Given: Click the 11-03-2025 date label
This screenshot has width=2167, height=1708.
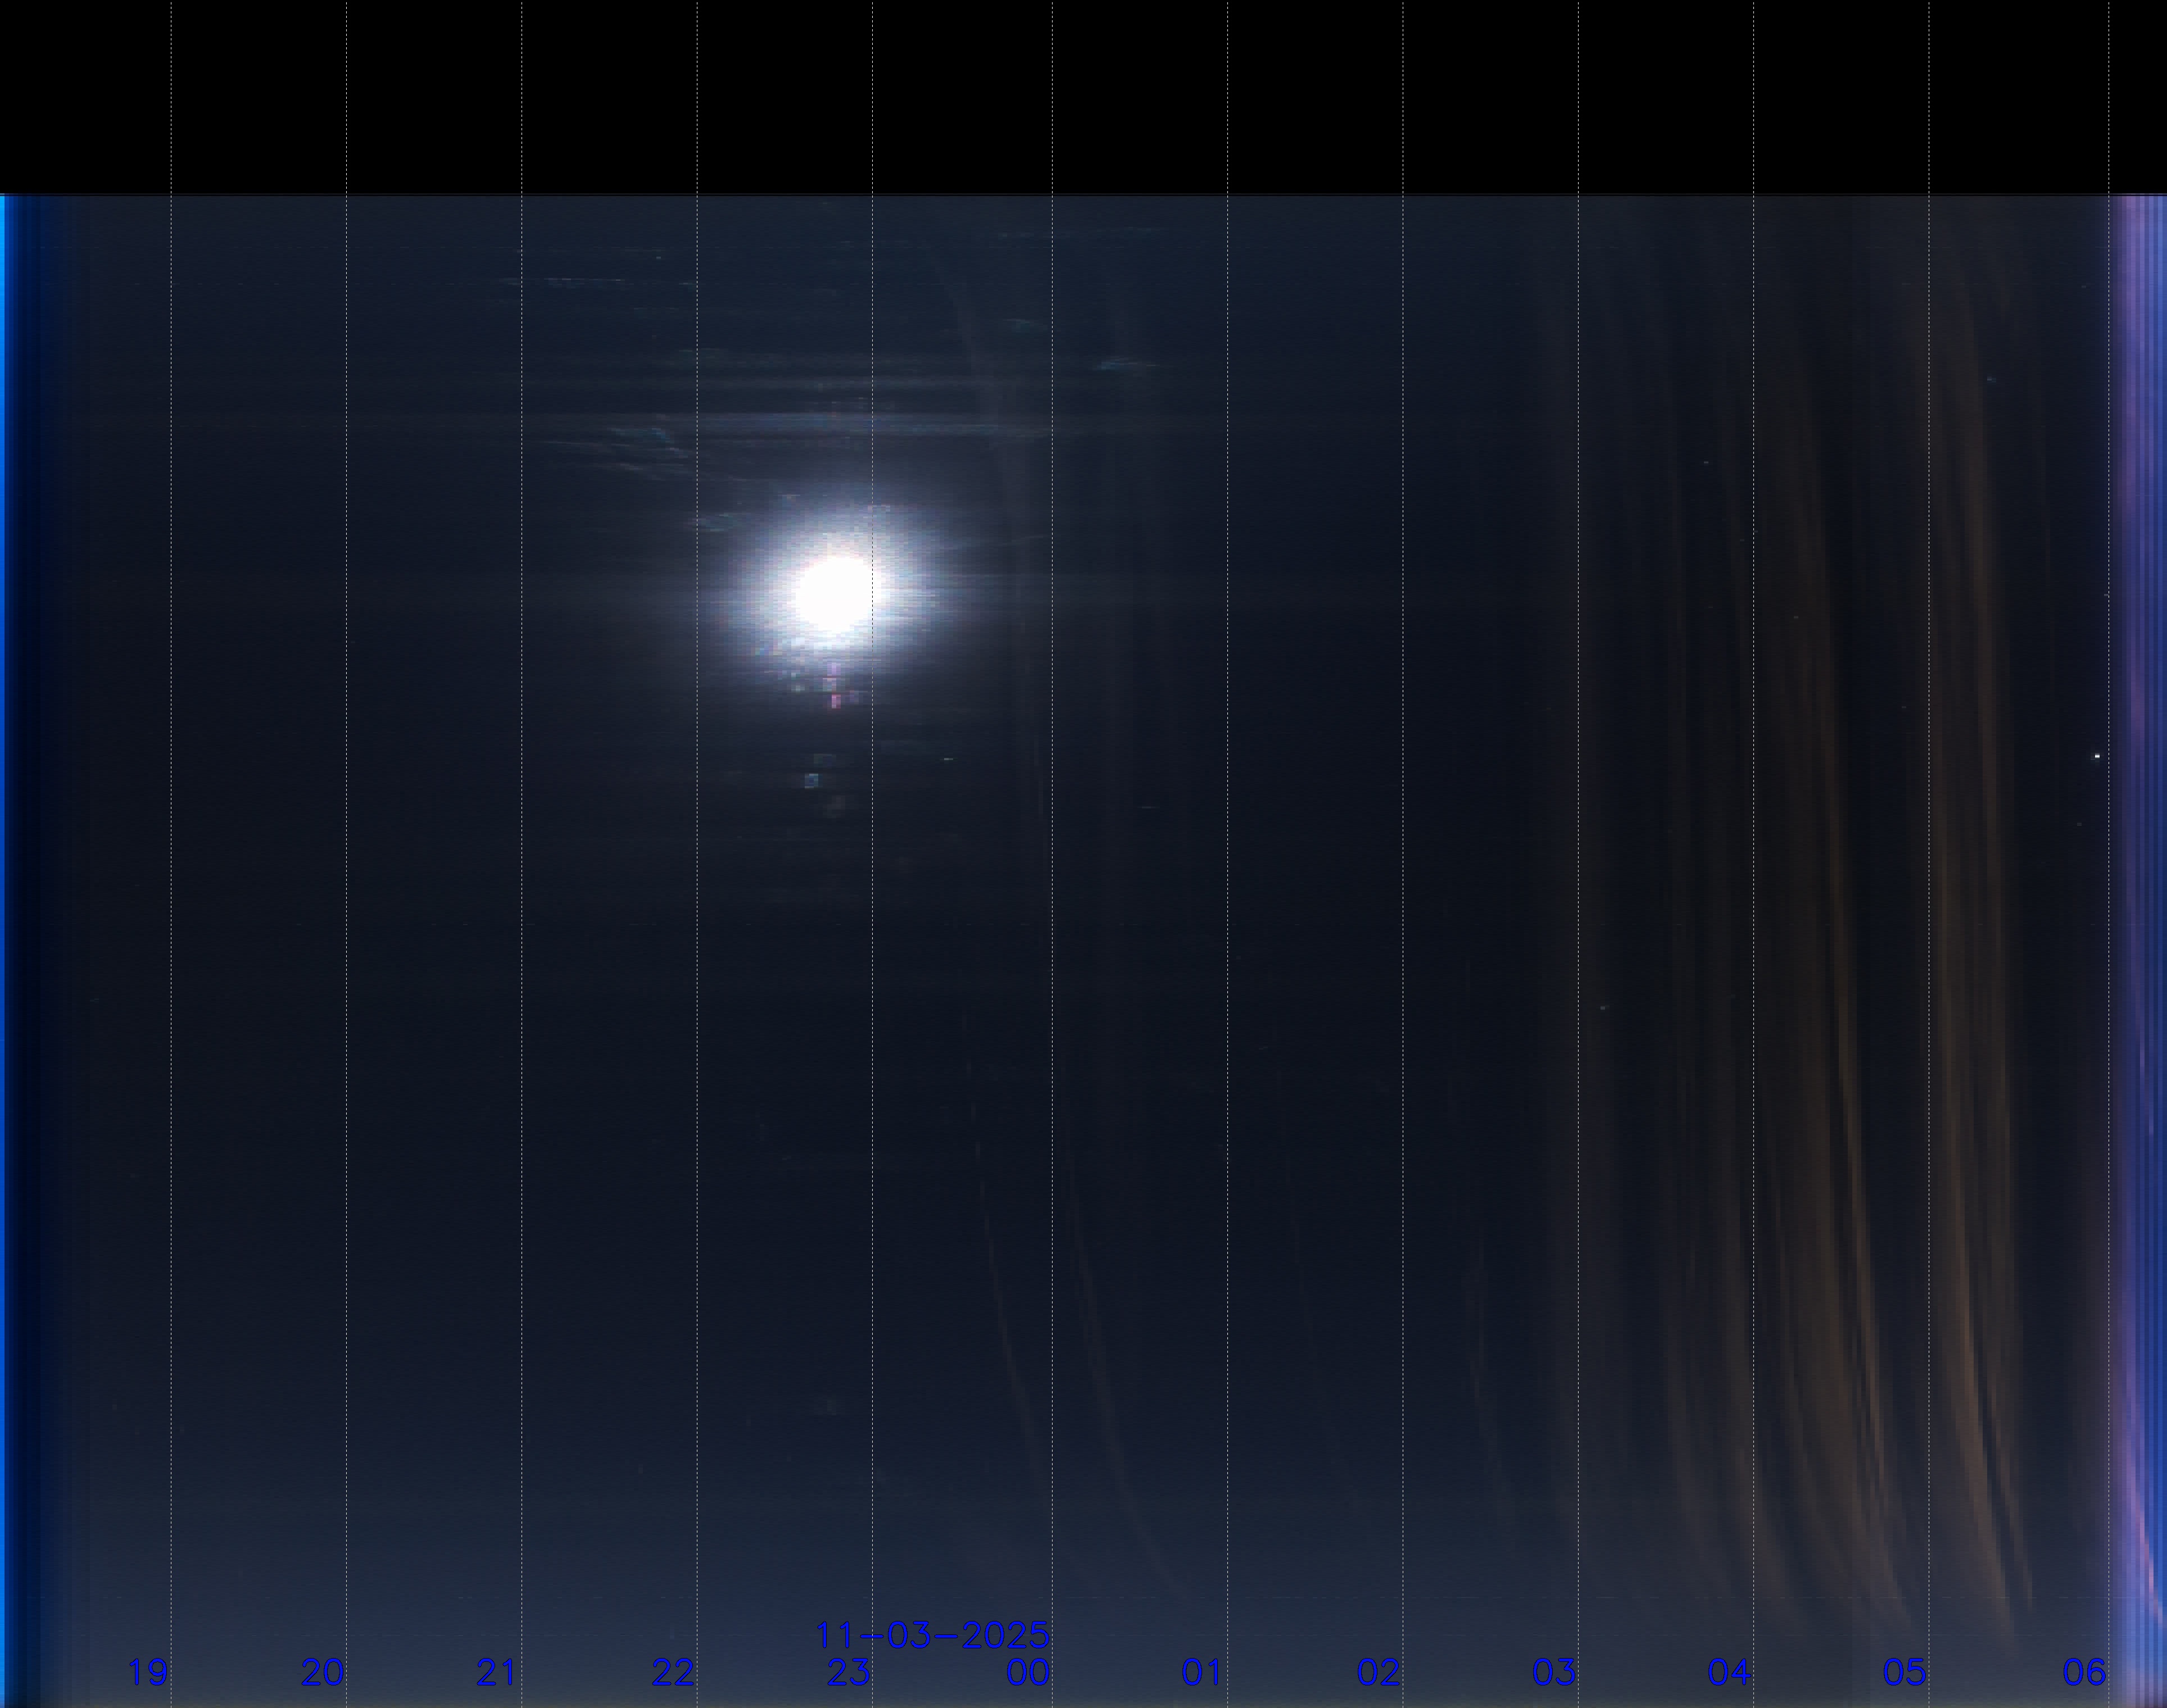Looking at the screenshot, I should click(x=932, y=1636).
